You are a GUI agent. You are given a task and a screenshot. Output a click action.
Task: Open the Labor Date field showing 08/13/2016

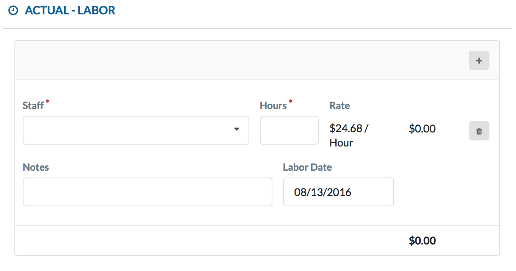tap(338, 192)
